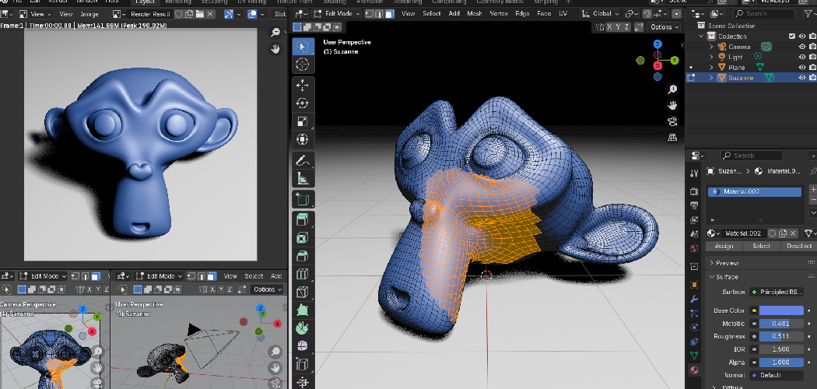This screenshot has height=389, width=817.
Task: Open UV menu in main viewport header
Action: point(563,13)
